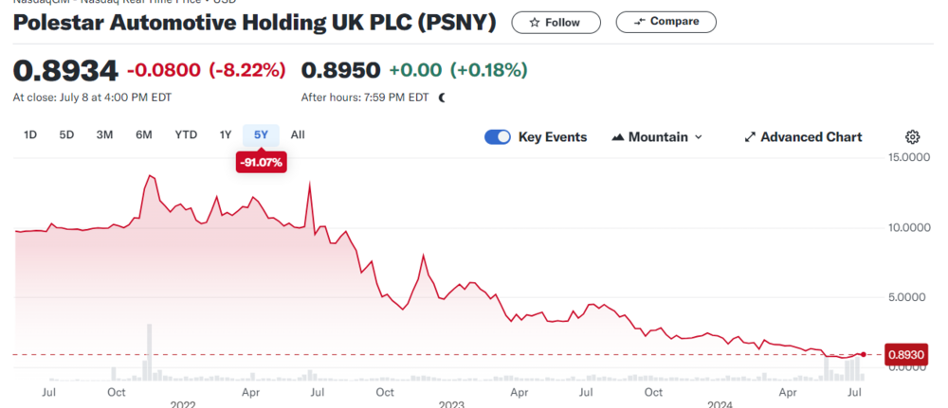Select the 5D time range
This screenshot has height=408, width=948.
click(66, 134)
